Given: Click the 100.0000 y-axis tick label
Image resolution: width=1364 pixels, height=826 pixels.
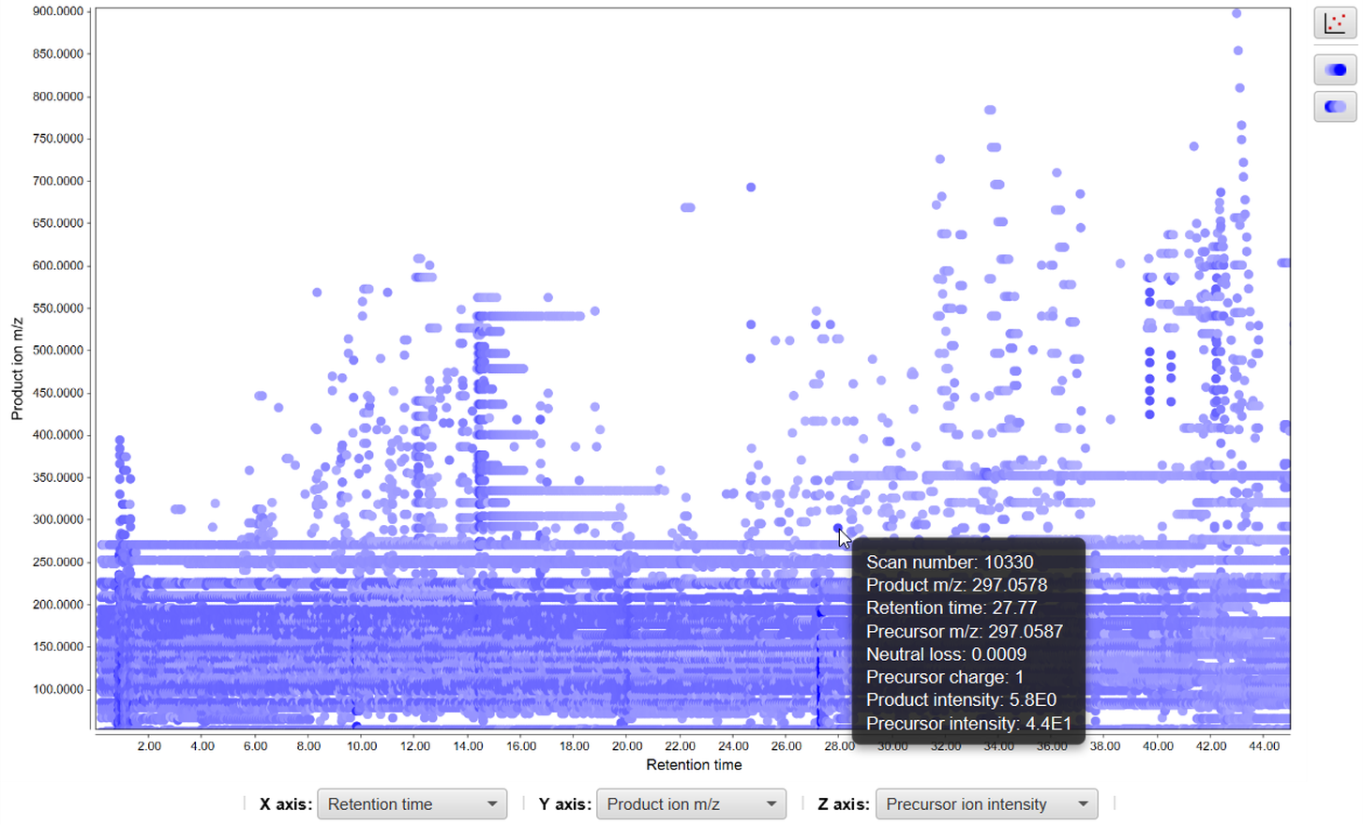Looking at the screenshot, I should 58,689.
